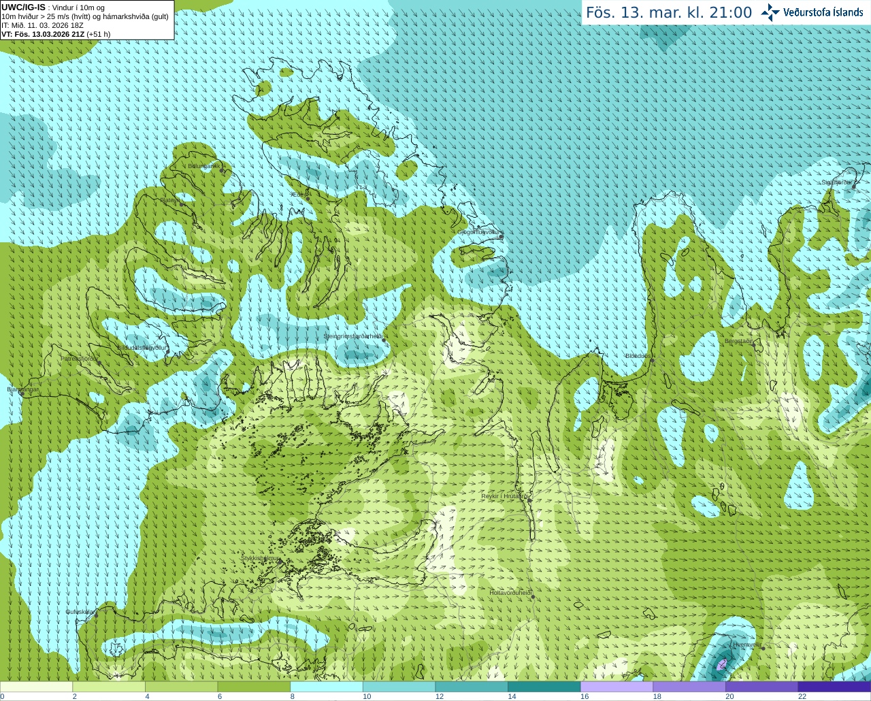Click the Veðurstofa Íslands name text
This screenshot has height=701, width=871.
click(823, 12)
